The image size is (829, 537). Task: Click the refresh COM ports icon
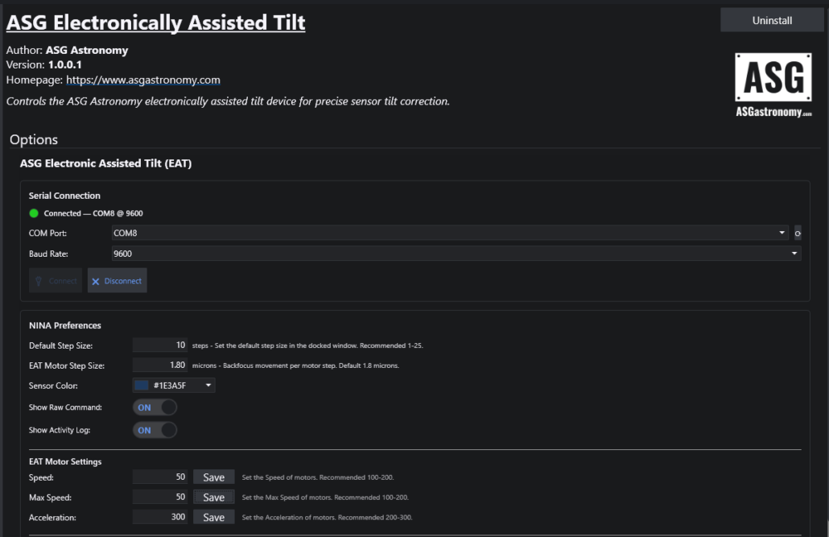pyautogui.click(x=798, y=233)
